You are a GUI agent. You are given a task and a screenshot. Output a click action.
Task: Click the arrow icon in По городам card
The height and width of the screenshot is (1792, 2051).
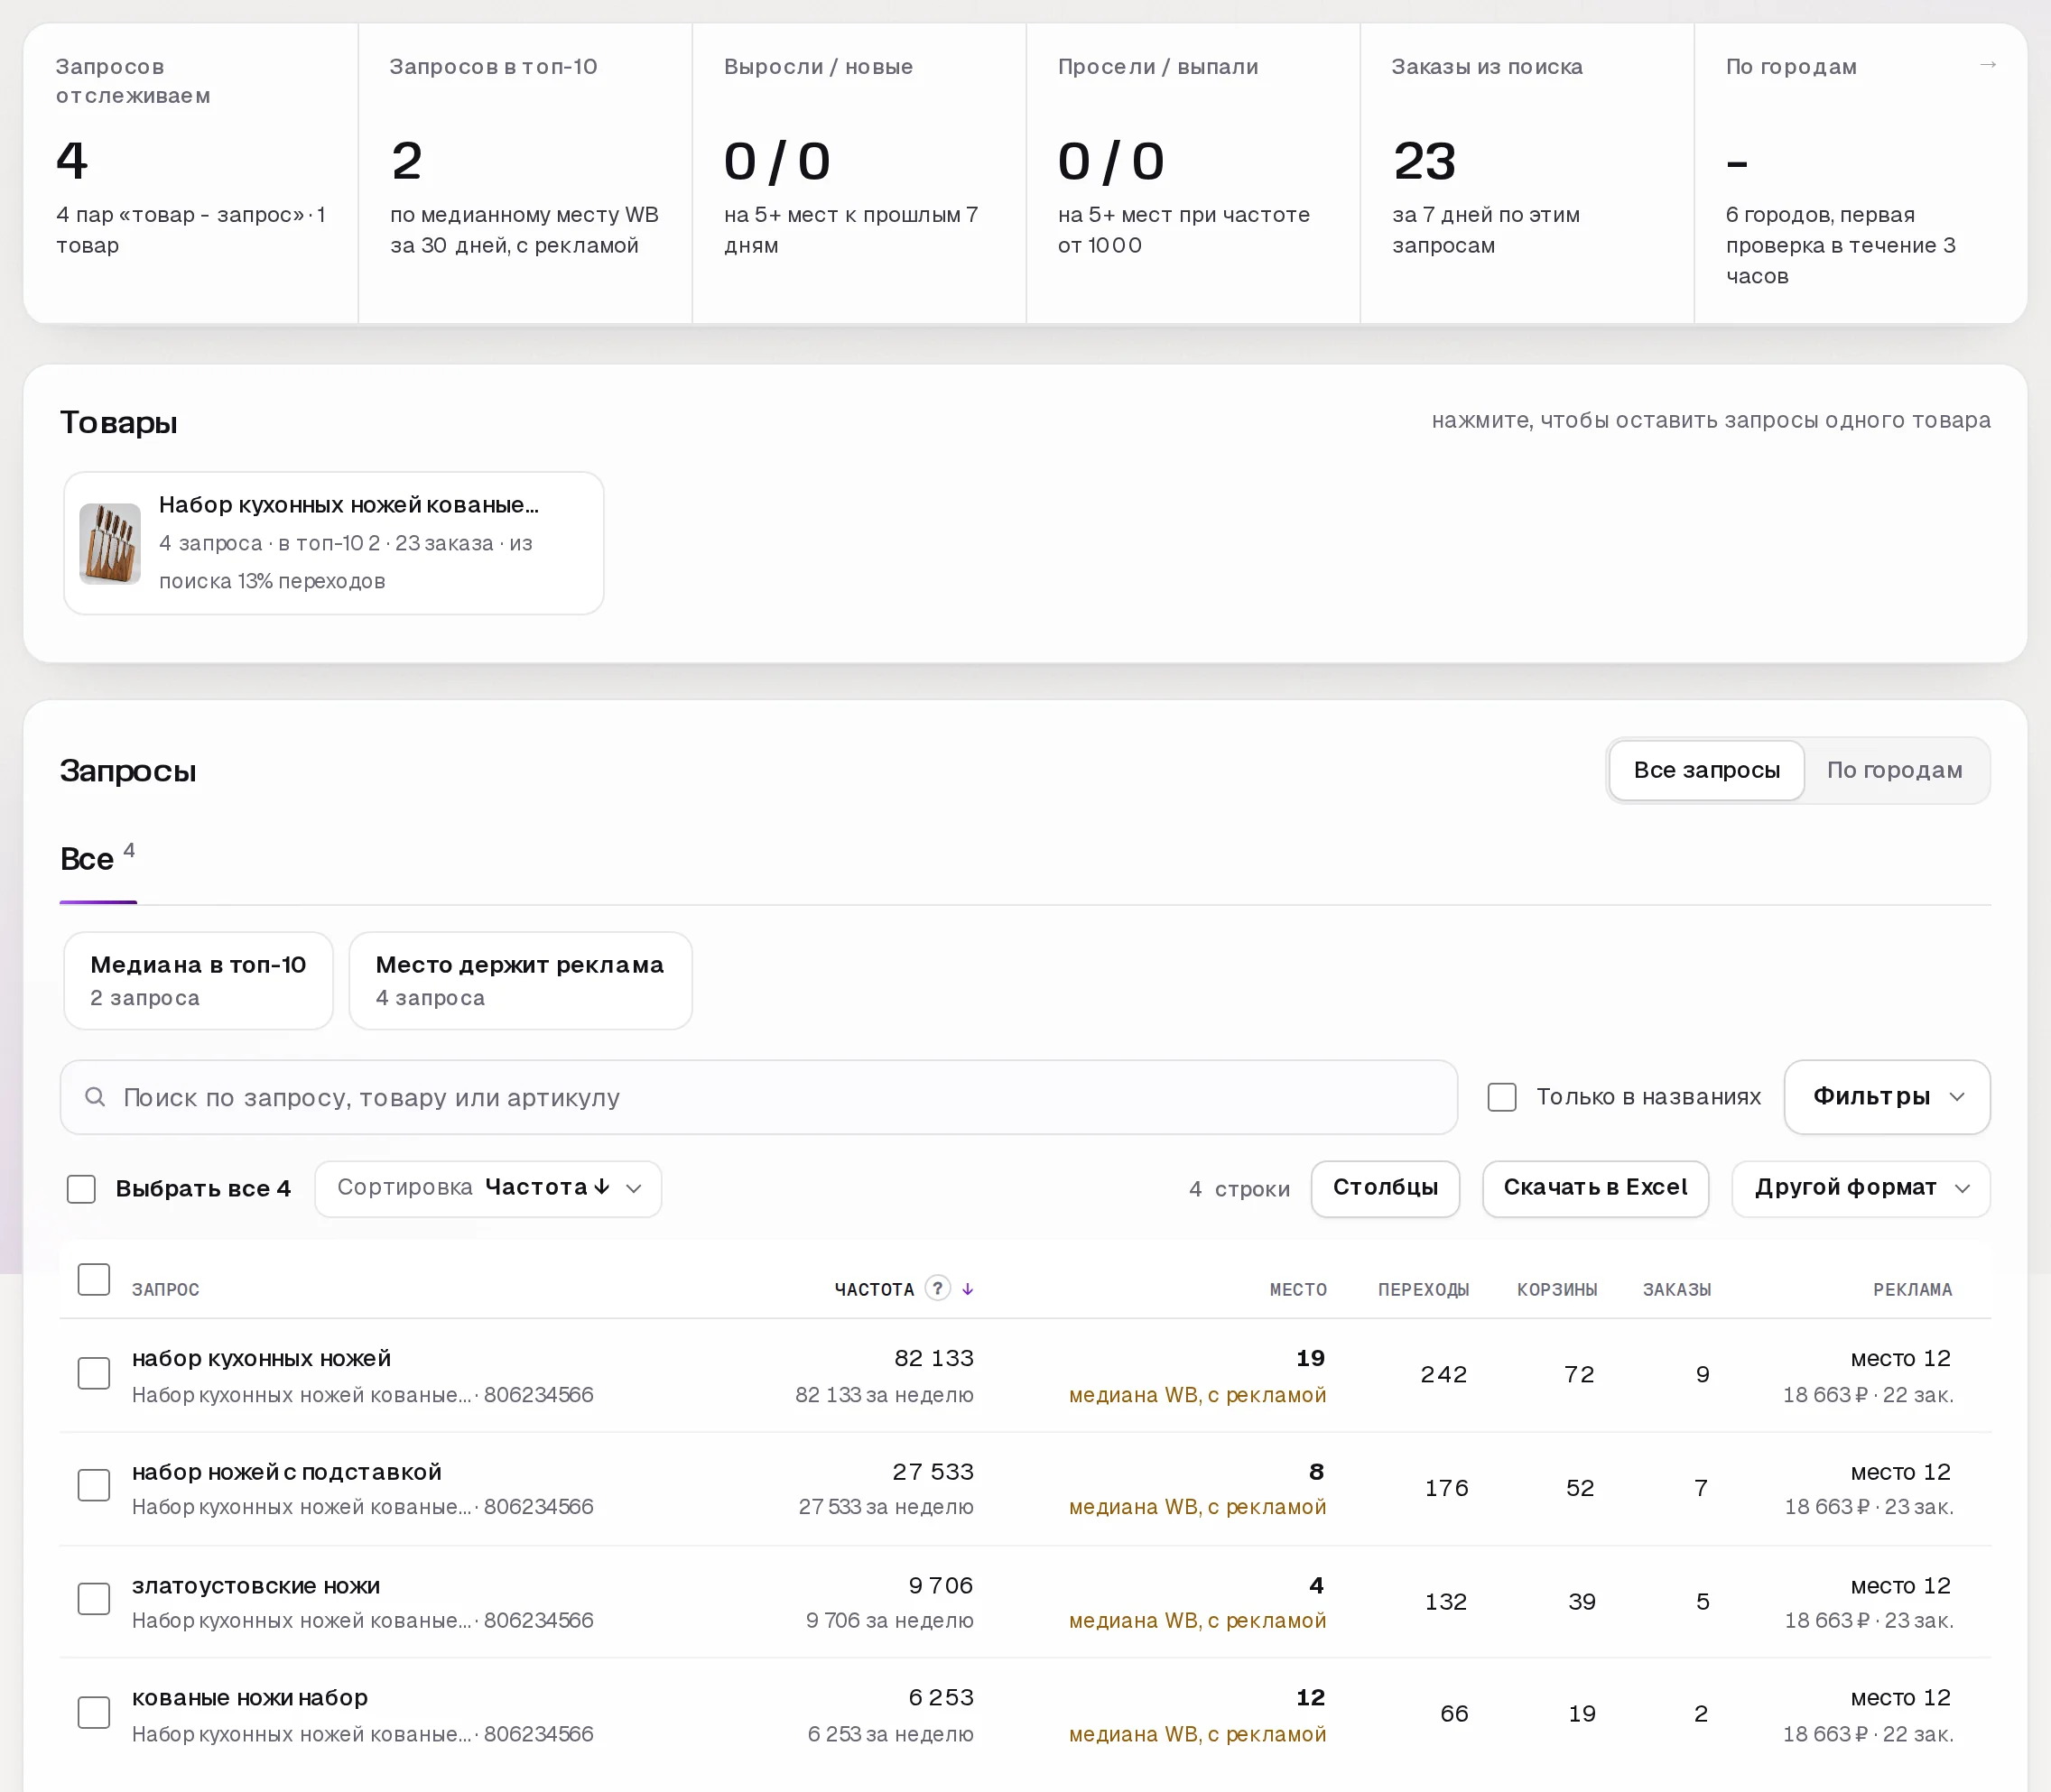1987,65
